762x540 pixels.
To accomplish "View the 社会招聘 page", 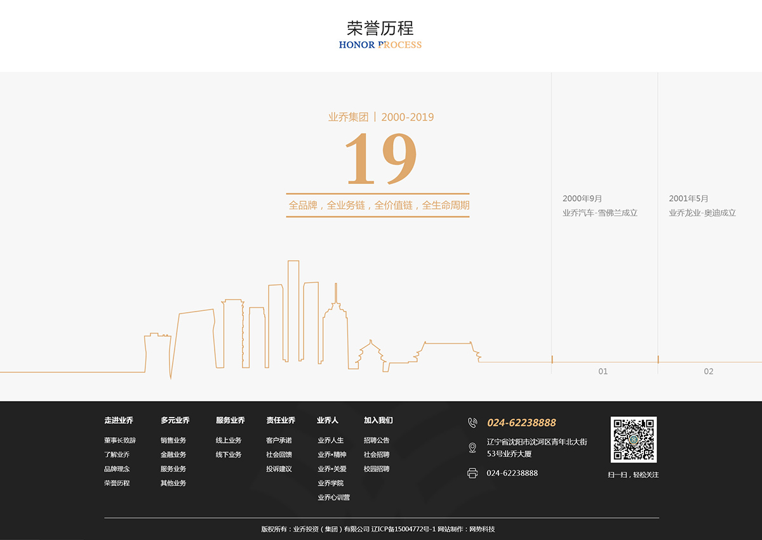I will coord(377,455).
